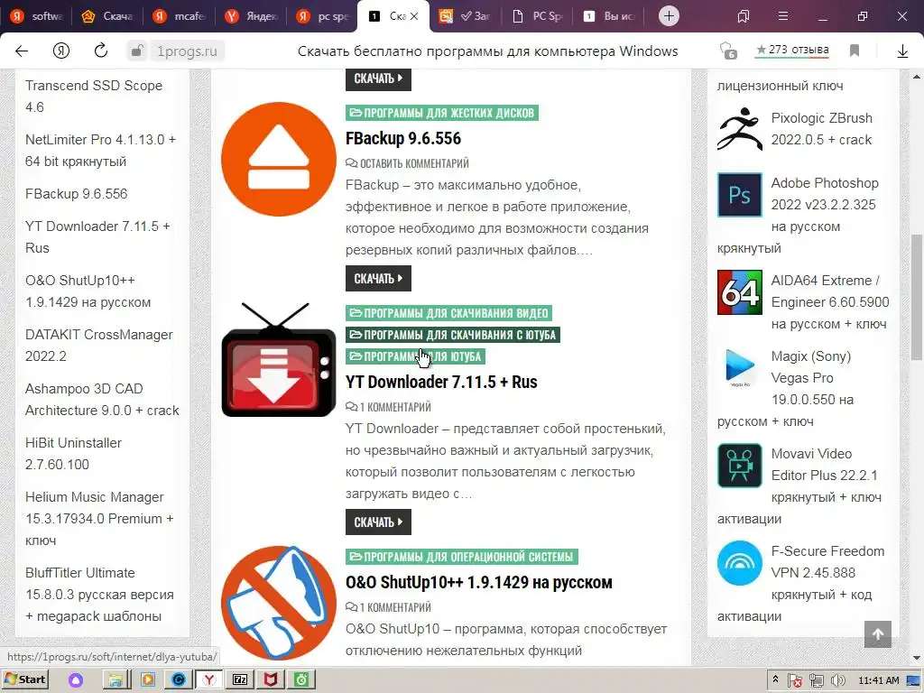Open 'FBackup 9.6.556' article heading

click(x=403, y=138)
